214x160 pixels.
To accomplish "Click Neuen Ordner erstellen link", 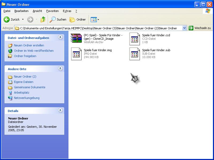I will click(29, 45).
